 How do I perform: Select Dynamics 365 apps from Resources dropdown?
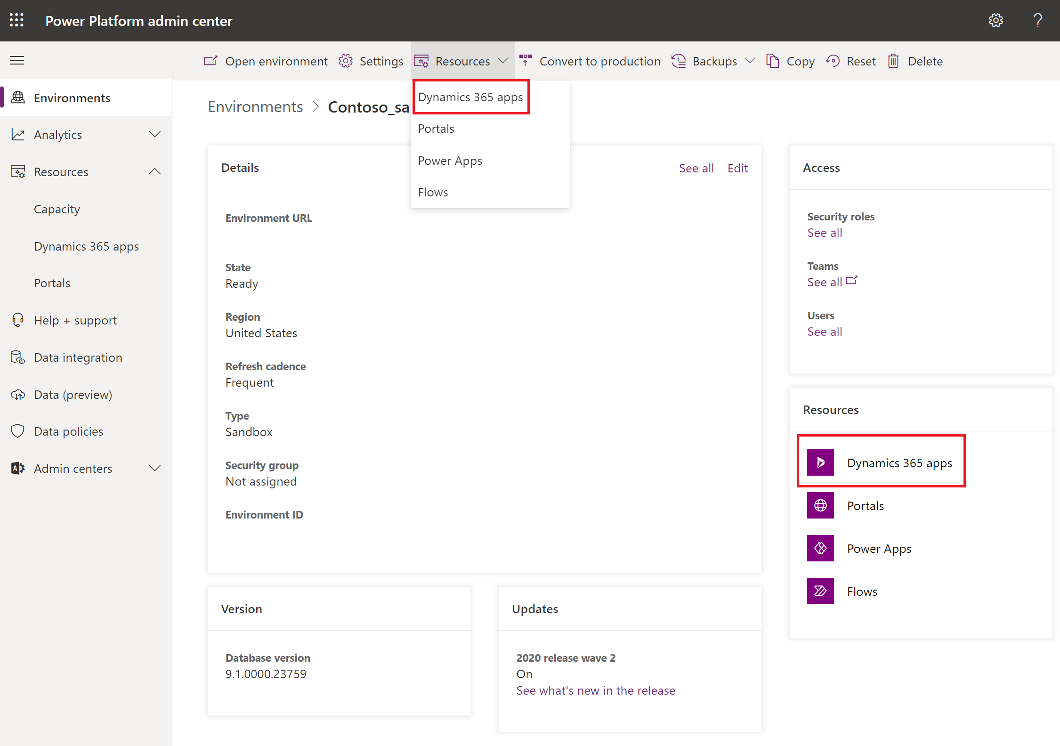tap(470, 96)
